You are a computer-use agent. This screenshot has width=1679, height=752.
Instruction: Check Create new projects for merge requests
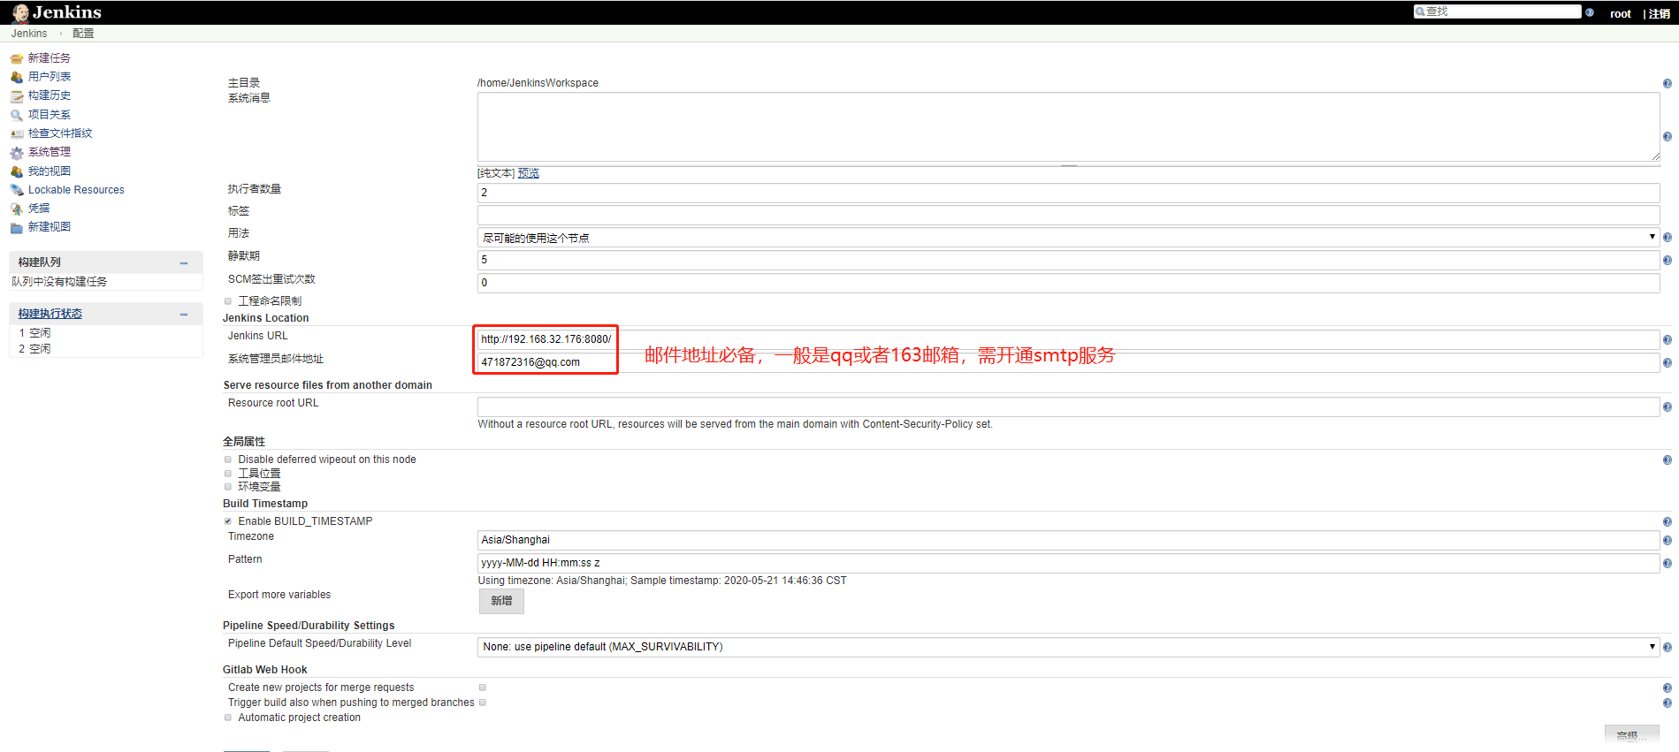(x=483, y=687)
